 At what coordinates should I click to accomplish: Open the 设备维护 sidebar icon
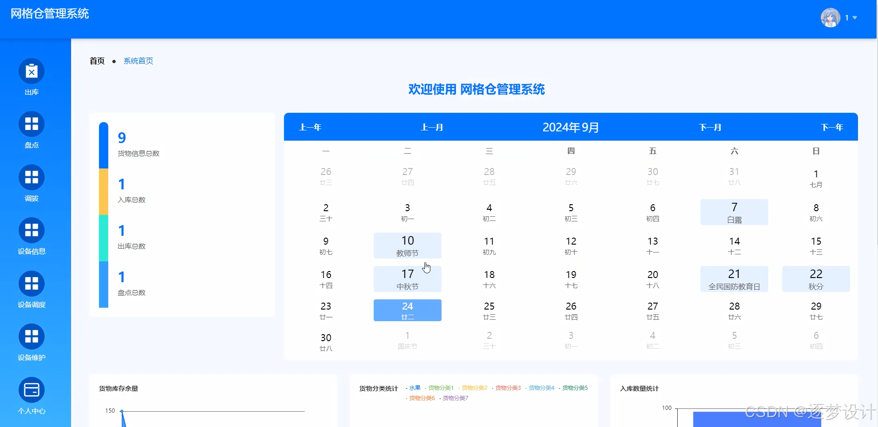[x=32, y=336]
